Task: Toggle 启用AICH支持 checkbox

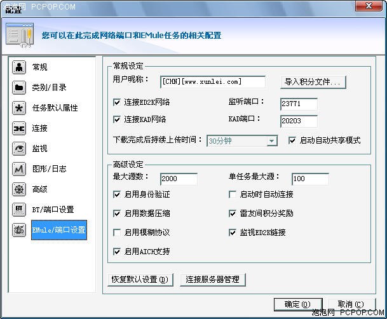Action: (x=117, y=252)
